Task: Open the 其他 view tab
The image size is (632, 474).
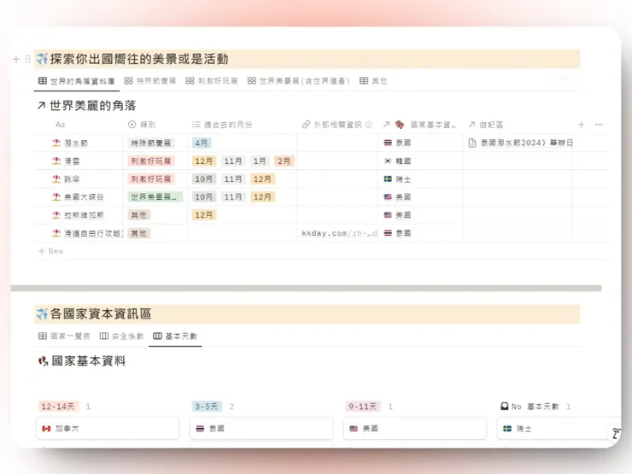Action: pos(373,81)
